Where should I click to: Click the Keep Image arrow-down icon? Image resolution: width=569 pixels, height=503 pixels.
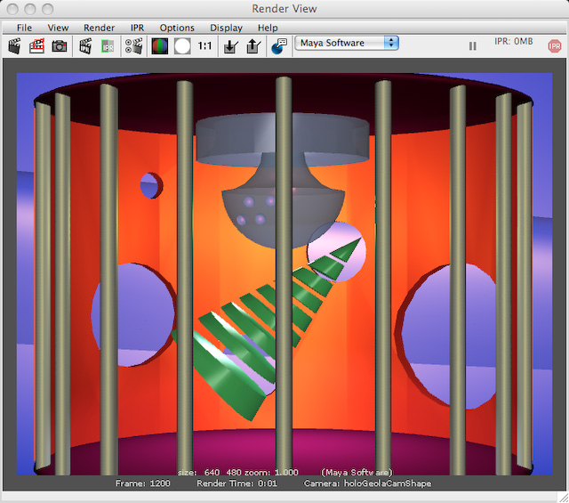230,45
